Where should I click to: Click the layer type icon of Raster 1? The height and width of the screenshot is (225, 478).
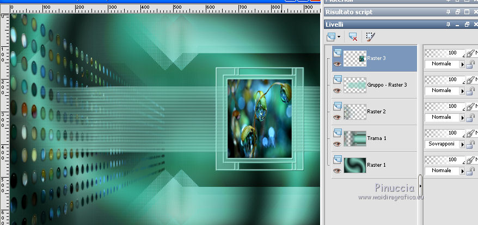(x=337, y=160)
